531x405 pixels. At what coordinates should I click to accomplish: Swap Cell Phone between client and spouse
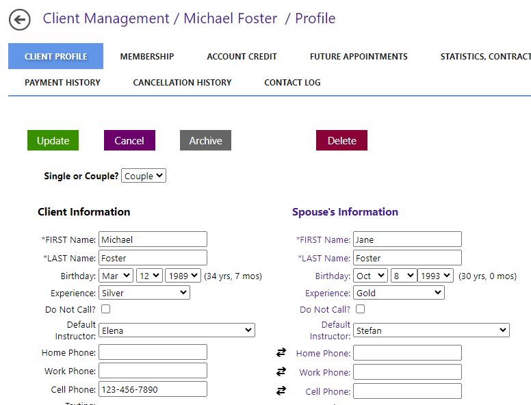[281, 391]
